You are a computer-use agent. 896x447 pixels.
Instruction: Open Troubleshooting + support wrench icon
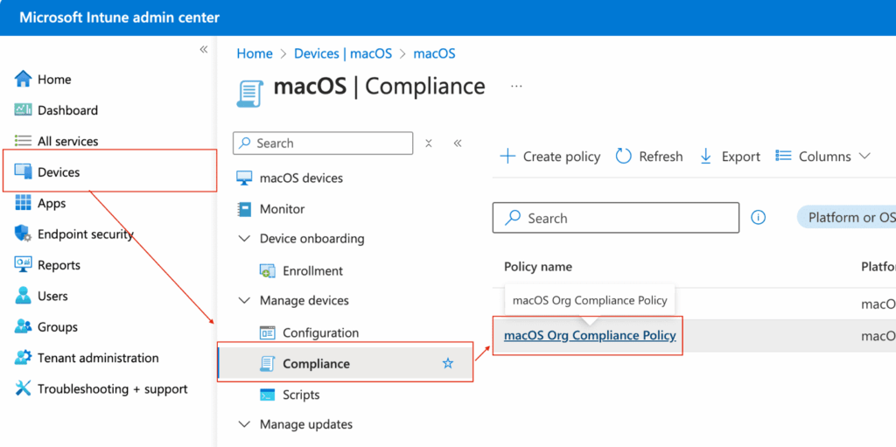(23, 389)
